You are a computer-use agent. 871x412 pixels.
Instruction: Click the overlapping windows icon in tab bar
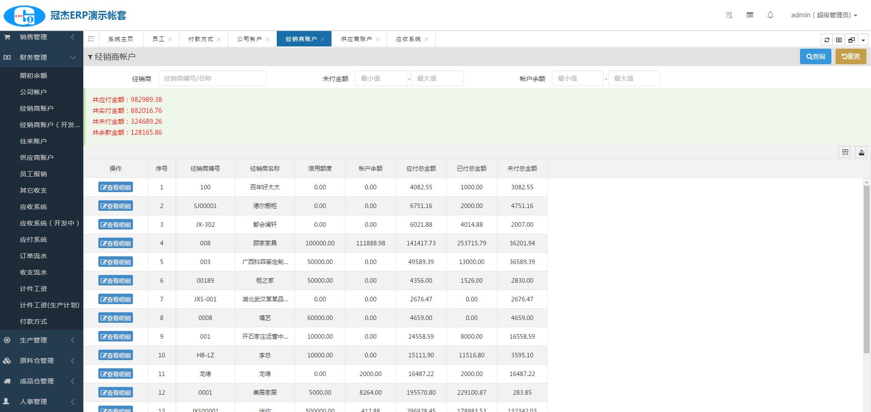851,40
